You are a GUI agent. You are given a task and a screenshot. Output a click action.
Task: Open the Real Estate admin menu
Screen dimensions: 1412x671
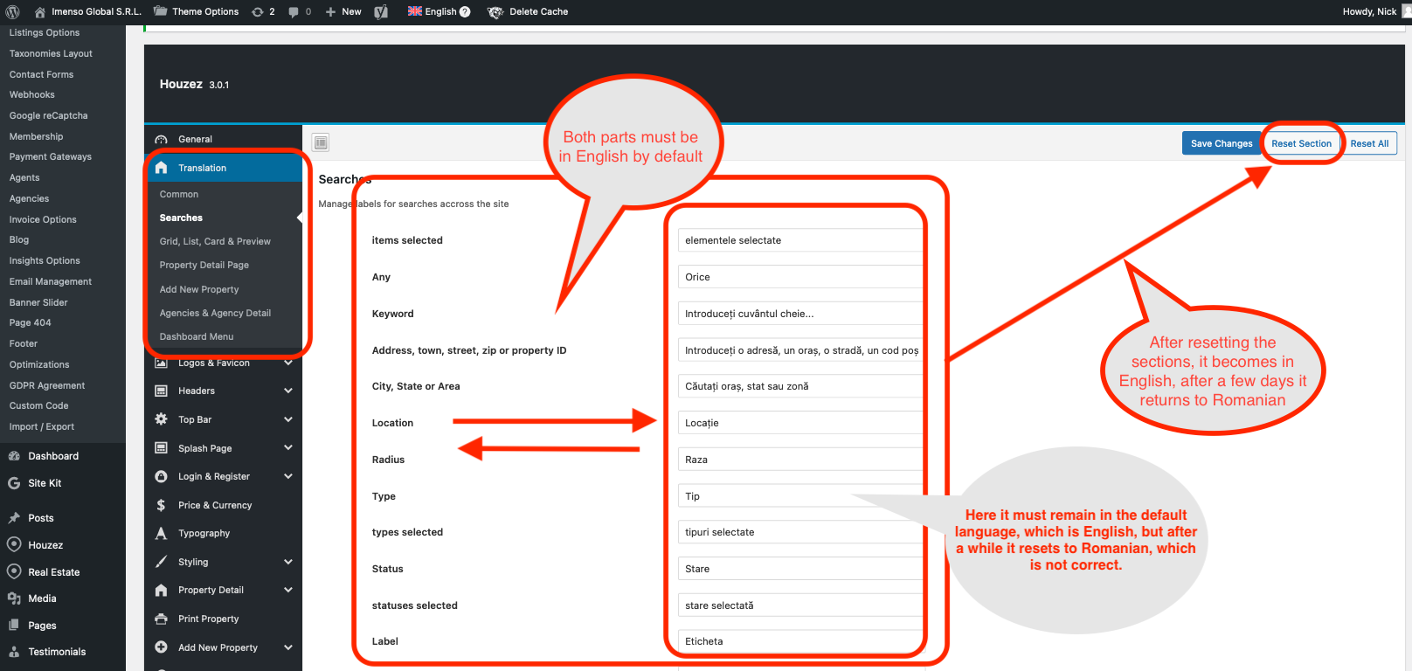click(53, 572)
